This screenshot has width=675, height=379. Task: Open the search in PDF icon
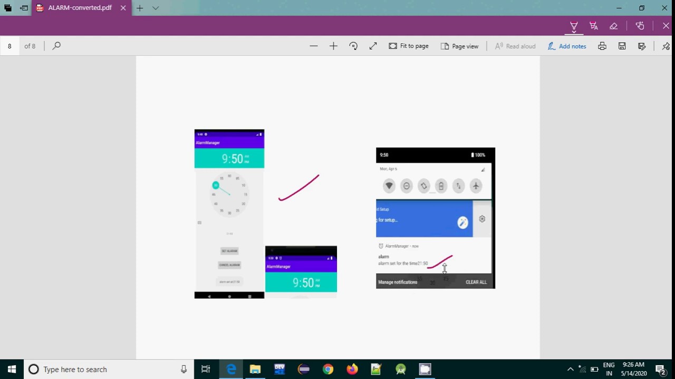click(x=56, y=46)
